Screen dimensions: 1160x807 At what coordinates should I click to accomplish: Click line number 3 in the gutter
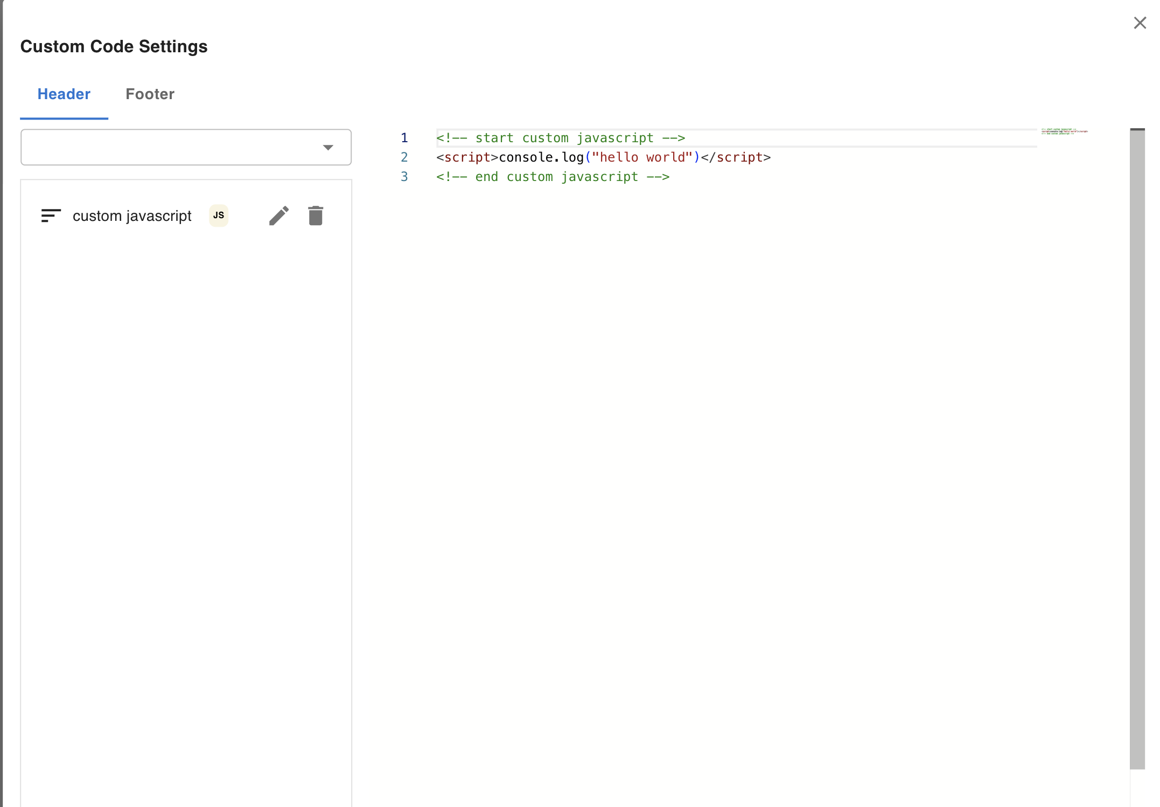click(404, 177)
